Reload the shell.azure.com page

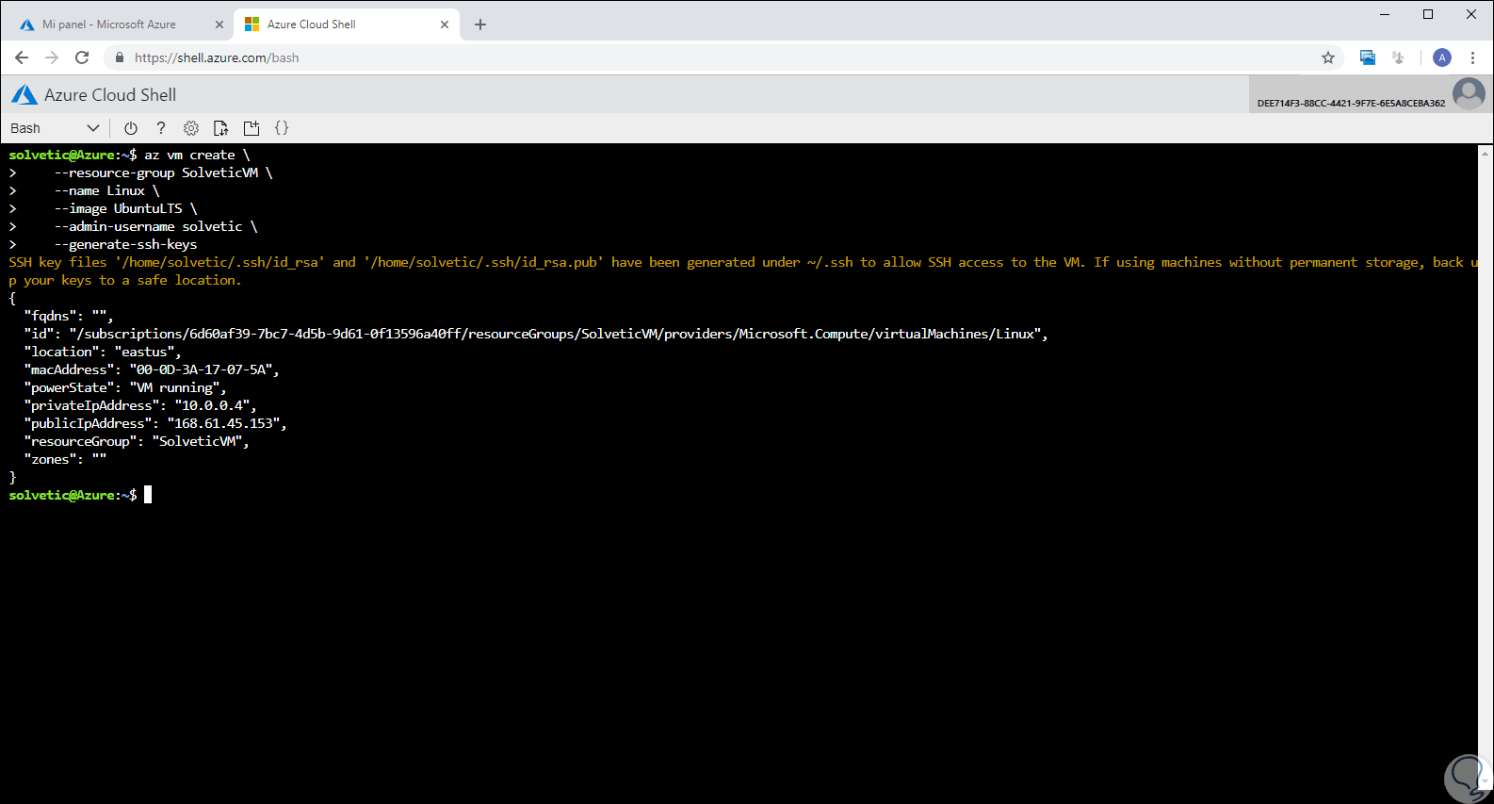pos(82,57)
